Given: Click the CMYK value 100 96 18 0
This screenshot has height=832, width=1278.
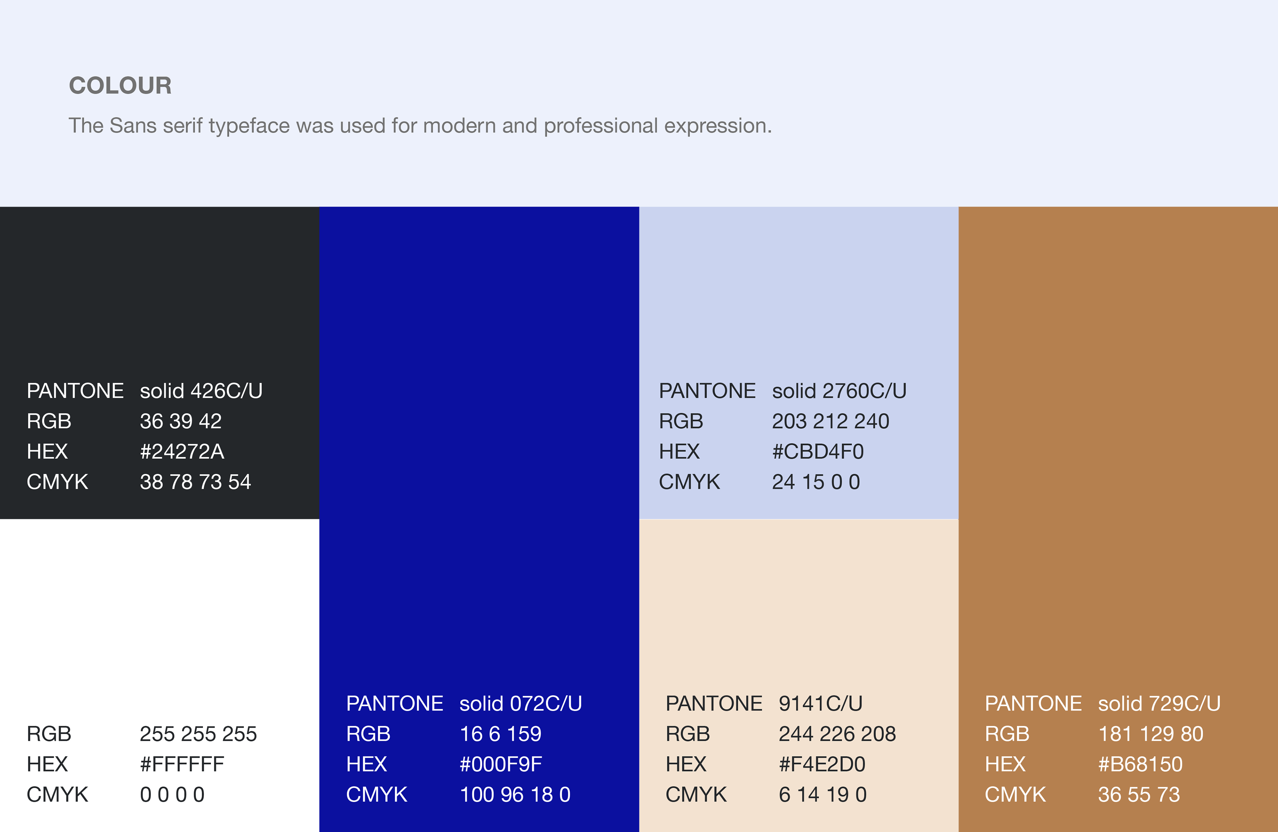Looking at the screenshot, I should point(515,794).
